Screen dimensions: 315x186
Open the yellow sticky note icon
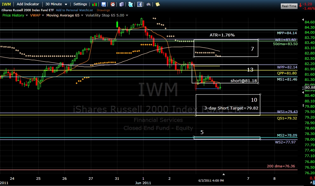coord(158,4)
